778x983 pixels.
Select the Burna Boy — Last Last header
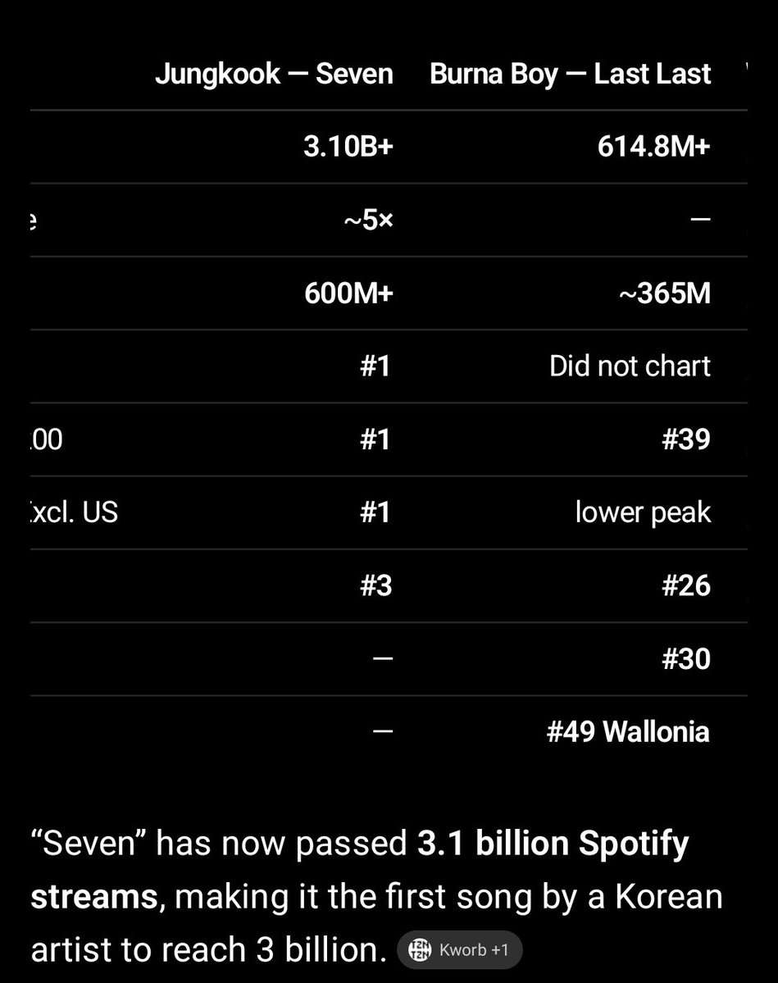[570, 74]
